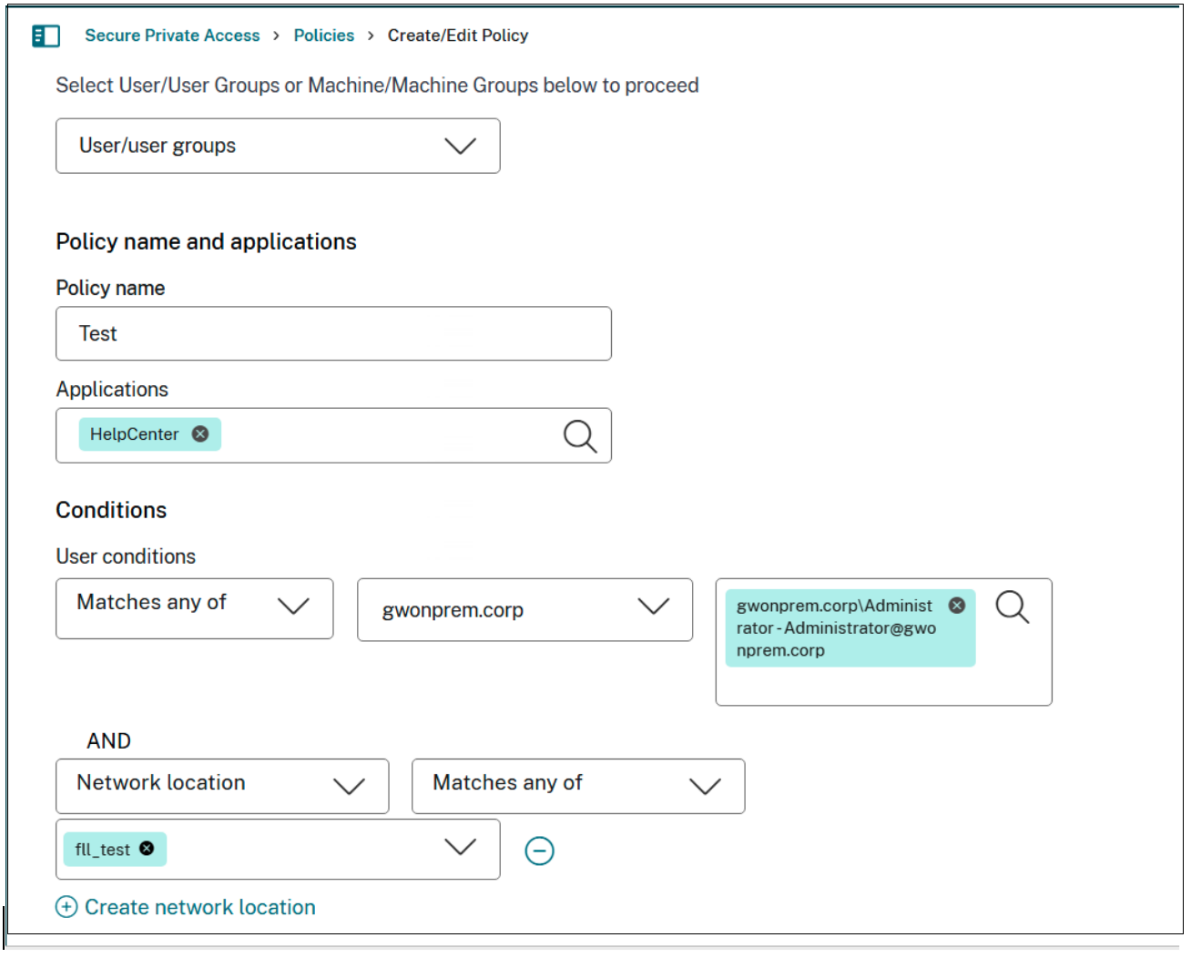Click inside the Applications input box
The height and width of the screenshot is (958, 1191).
pos(382,435)
